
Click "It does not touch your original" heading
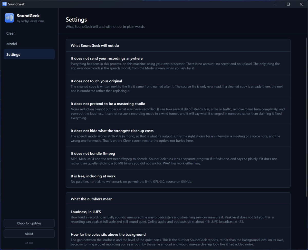[x=96, y=81]
